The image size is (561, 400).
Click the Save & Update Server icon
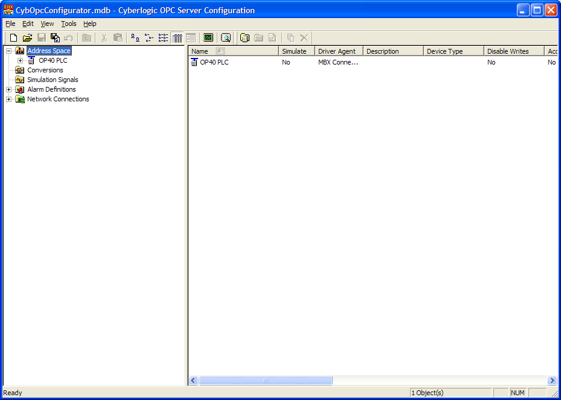55,38
